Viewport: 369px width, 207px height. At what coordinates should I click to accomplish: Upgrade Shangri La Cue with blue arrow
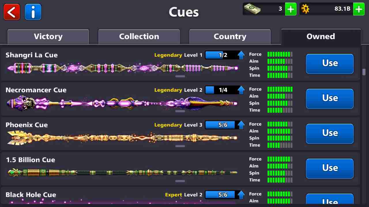point(241,55)
